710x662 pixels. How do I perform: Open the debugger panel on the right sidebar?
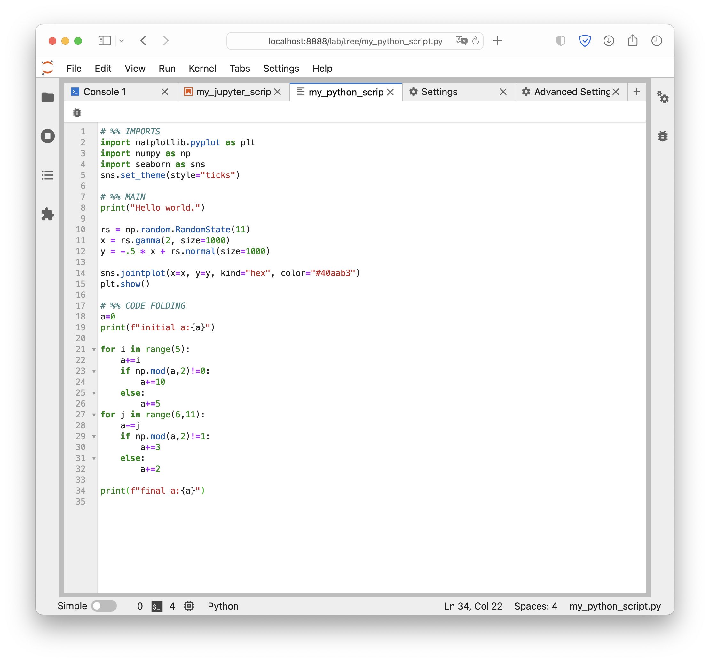click(663, 136)
